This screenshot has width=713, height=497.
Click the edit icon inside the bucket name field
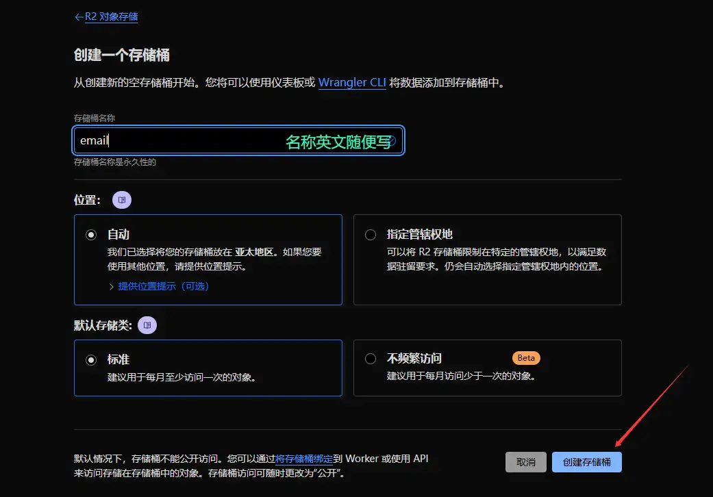coord(390,140)
